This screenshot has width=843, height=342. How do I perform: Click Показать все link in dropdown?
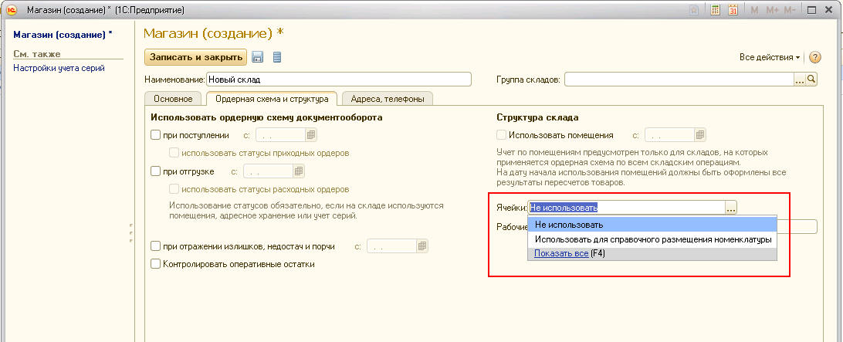(561, 254)
